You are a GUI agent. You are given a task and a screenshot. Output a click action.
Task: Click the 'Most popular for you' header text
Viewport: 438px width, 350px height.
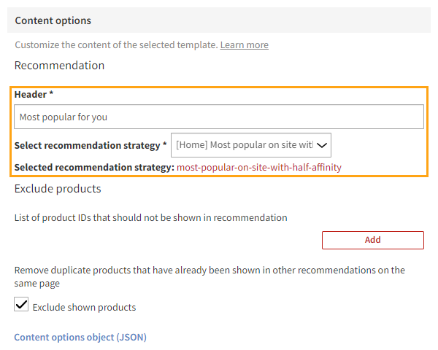pyautogui.click(x=64, y=117)
